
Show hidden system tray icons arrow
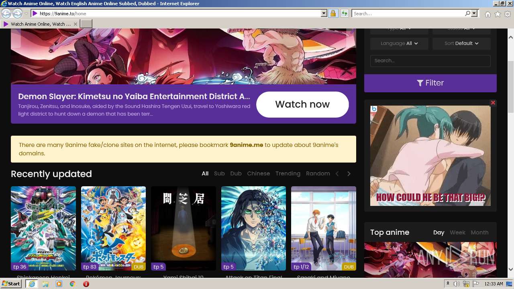tap(448, 284)
